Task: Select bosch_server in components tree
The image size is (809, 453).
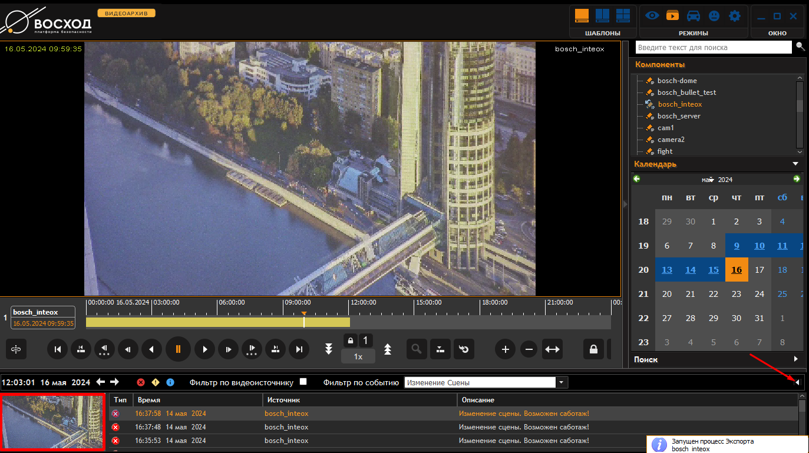Action: pyautogui.click(x=679, y=116)
